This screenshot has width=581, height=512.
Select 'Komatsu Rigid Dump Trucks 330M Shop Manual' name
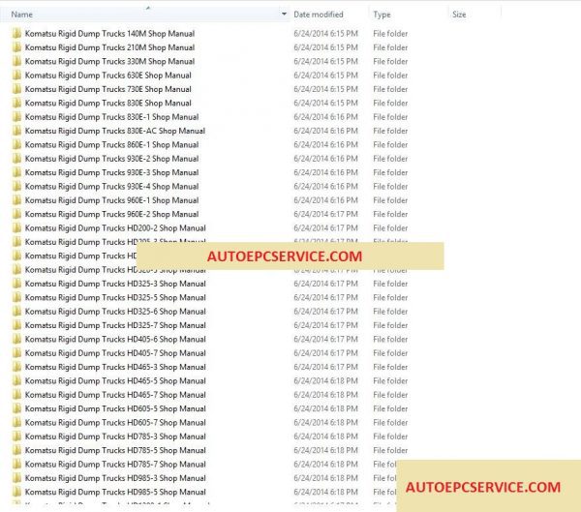click(x=109, y=62)
